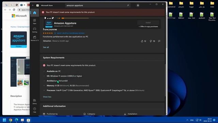Screen dimensions: 218x123
Task: Click the Install button for Amazon Appstore
Action: pos(148,23)
